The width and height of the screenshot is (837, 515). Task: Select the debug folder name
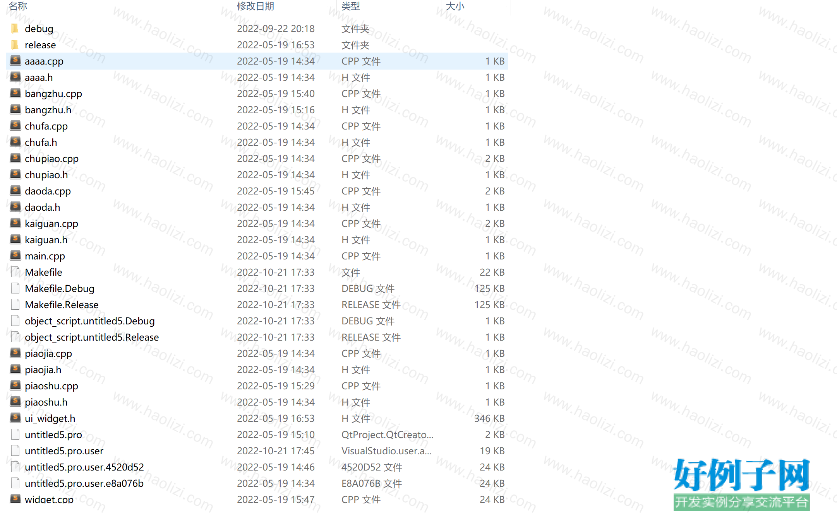(39, 29)
